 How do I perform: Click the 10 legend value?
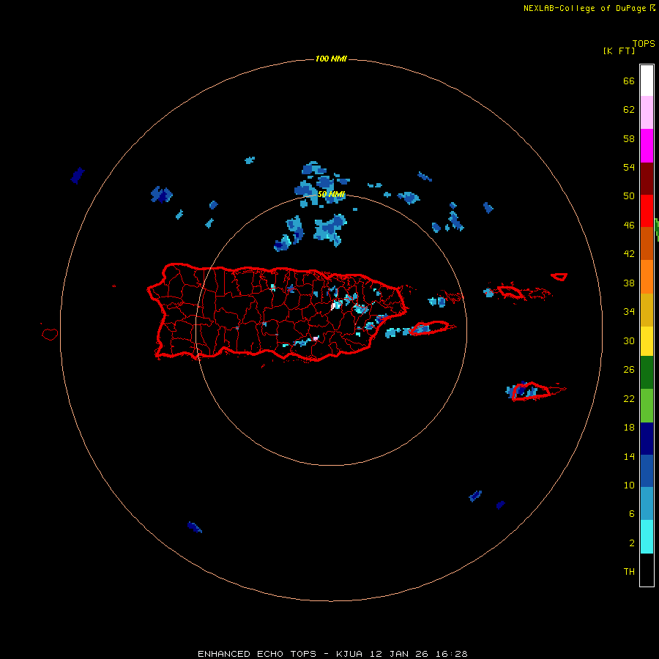coord(629,485)
